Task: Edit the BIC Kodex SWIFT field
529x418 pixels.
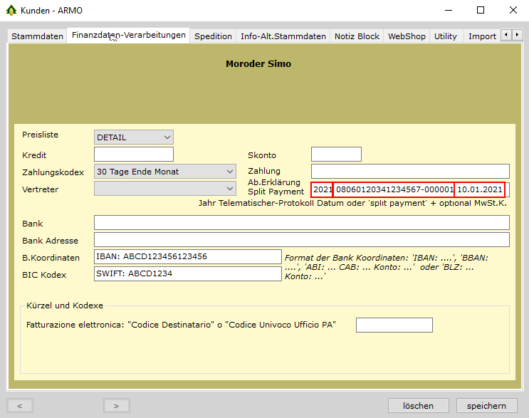Action: 188,273
